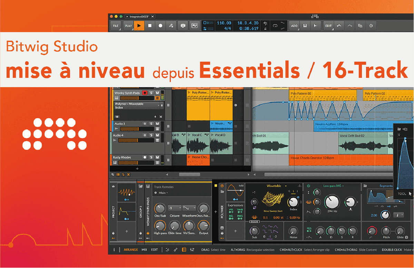Pin the Polymer Wavetable Index automation lane
The width and height of the screenshot is (414, 268).
pyautogui.click(x=161, y=105)
